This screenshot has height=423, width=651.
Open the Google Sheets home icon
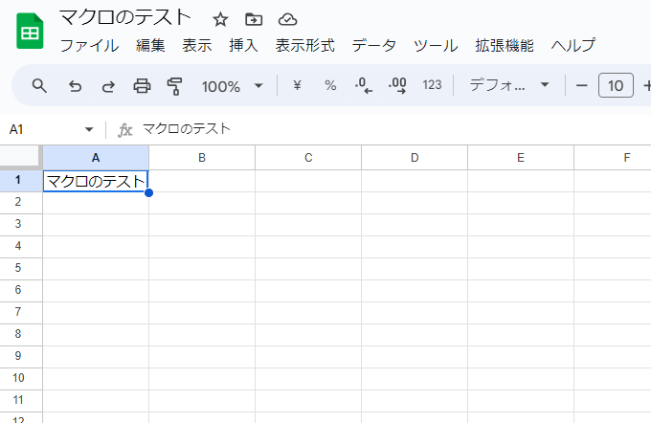(x=30, y=32)
